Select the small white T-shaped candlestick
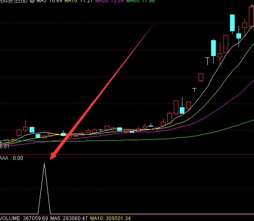Image resolution: width=254 pixels, height=221 pixels. [194, 90]
